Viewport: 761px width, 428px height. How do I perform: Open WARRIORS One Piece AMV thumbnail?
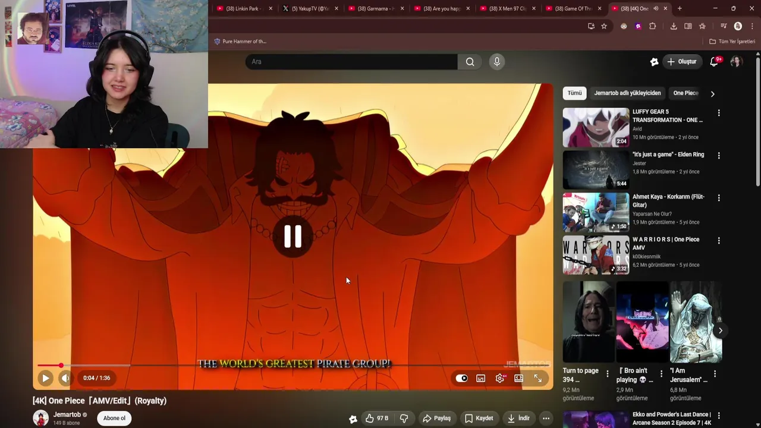coord(596,255)
